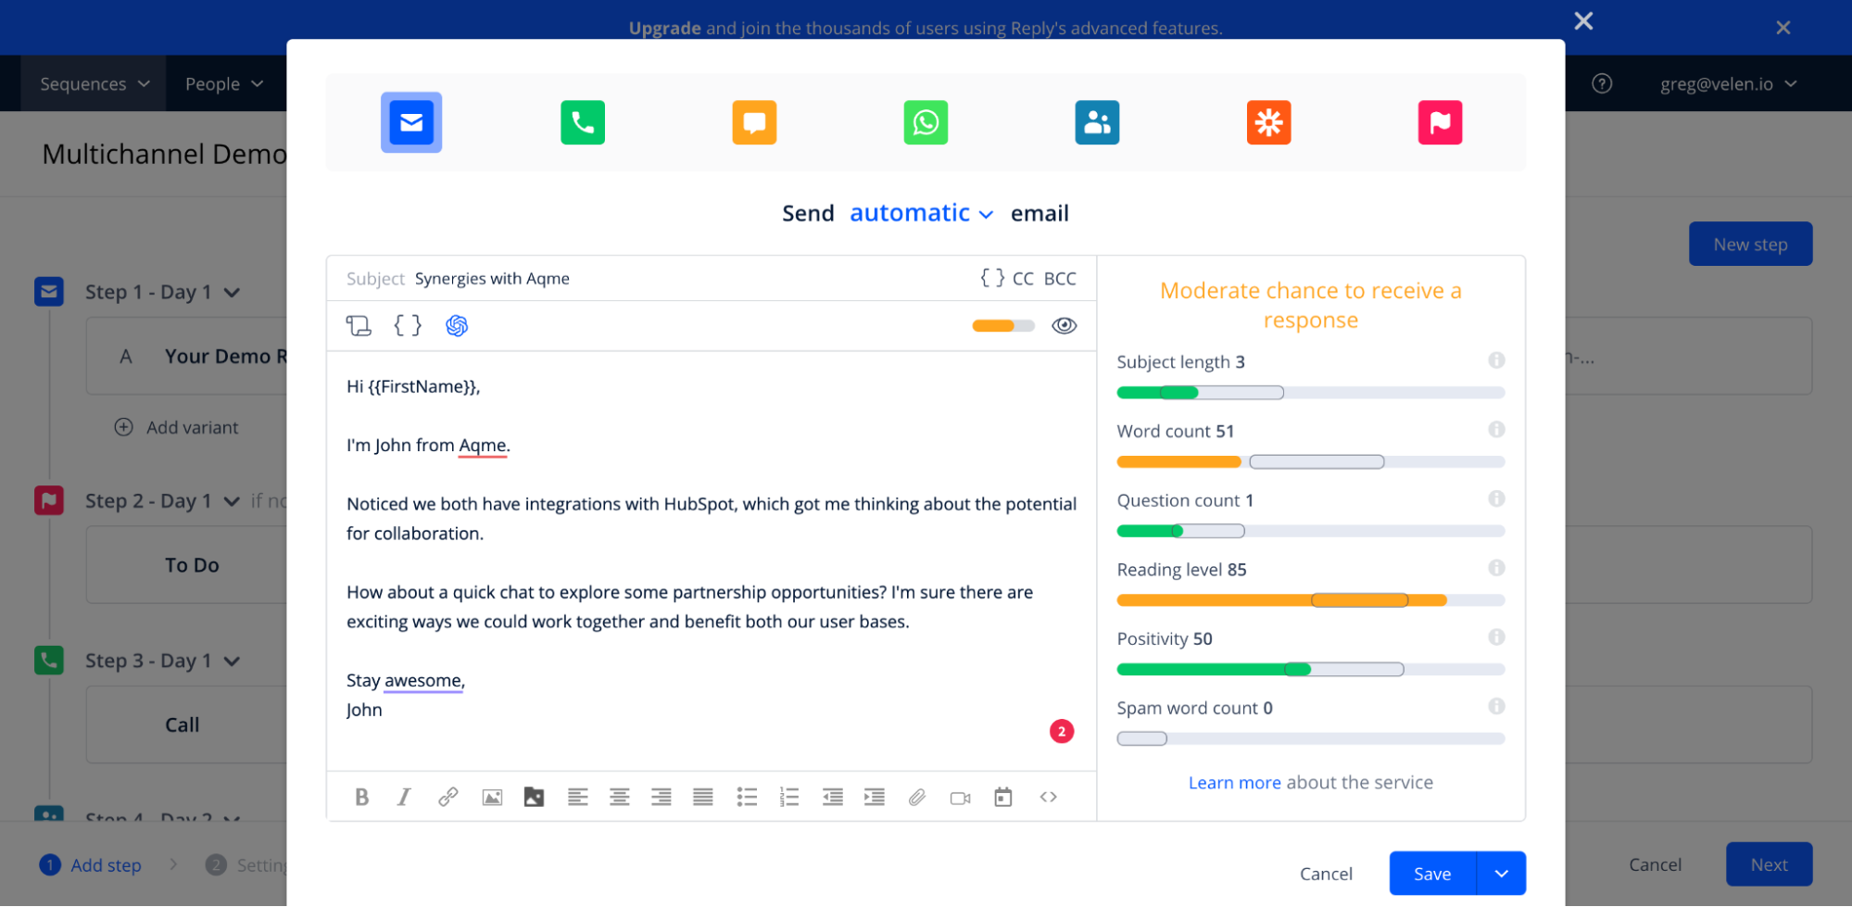Open the grammar suggestions badge showing 2
The width and height of the screenshot is (1852, 907).
1062,731
